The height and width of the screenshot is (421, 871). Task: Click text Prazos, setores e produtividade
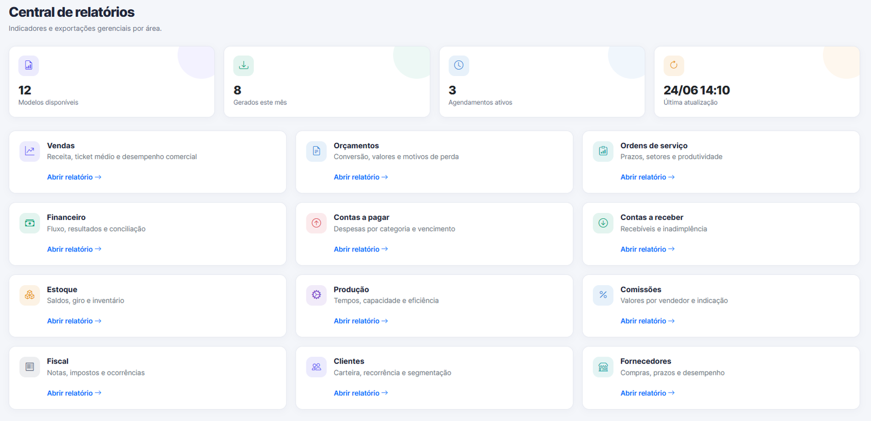(x=671, y=157)
